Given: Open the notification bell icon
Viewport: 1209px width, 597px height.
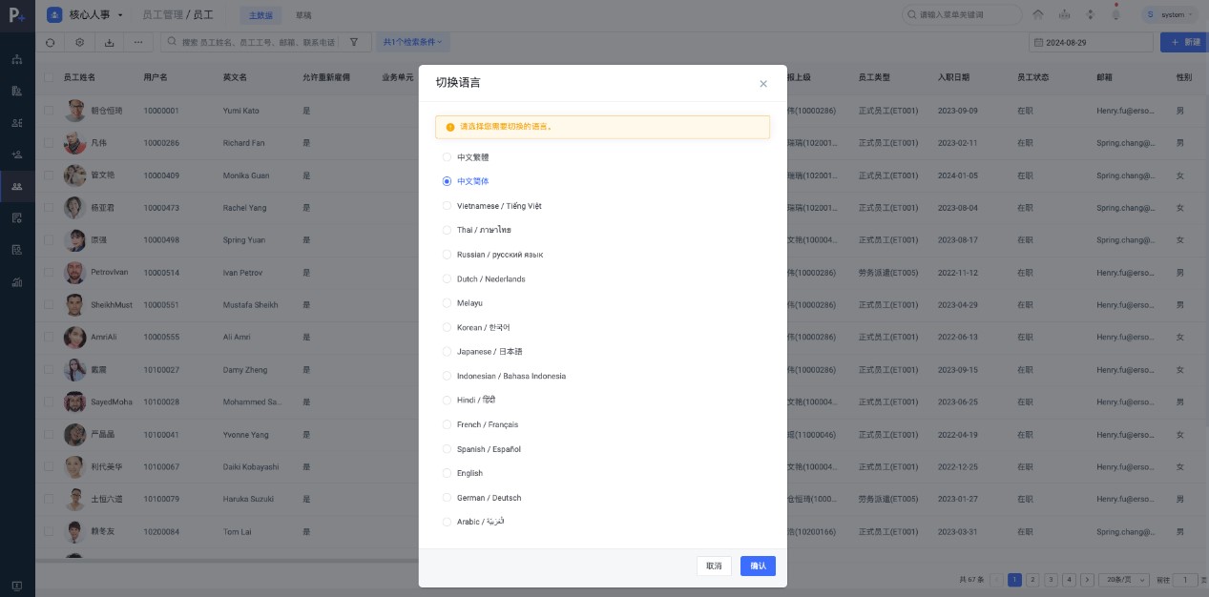Looking at the screenshot, I should coord(1115,15).
